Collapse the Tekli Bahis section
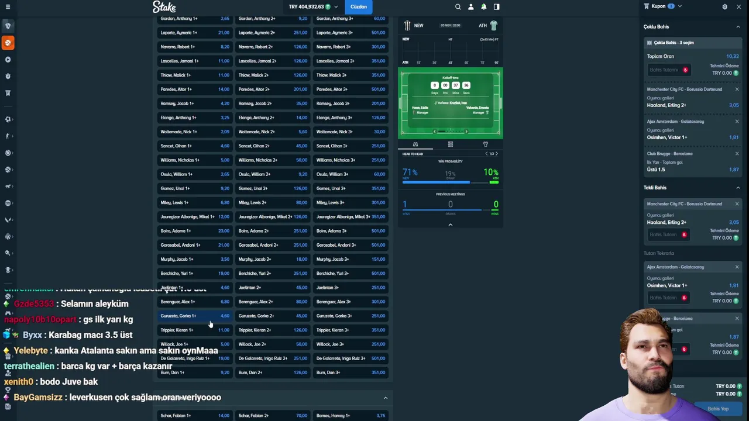This screenshot has width=749, height=421. (738, 188)
